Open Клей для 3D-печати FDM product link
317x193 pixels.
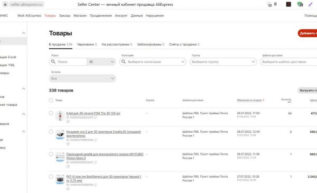pyautogui.click(x=93, y=113)
